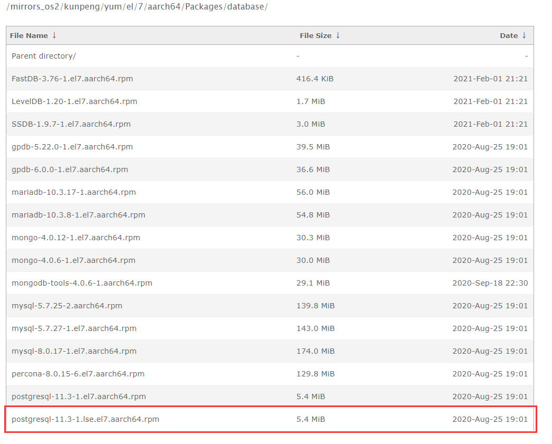Open gpdb-6.0.0-1.el7.aarch64.rpm link
Image resolution: width=552 pixels, height=444 pixels.
(x=70, y=169)
